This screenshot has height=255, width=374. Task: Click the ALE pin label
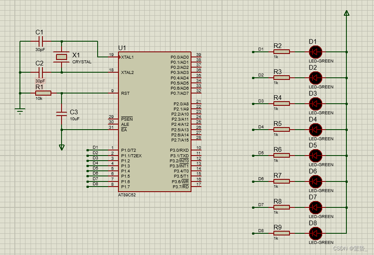(125, 125)
